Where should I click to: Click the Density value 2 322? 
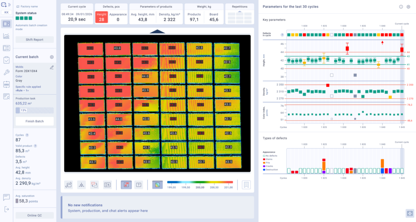click(x=169, y=19)
